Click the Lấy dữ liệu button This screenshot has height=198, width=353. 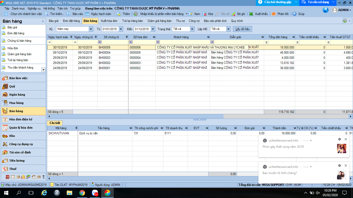click(242, 29)
